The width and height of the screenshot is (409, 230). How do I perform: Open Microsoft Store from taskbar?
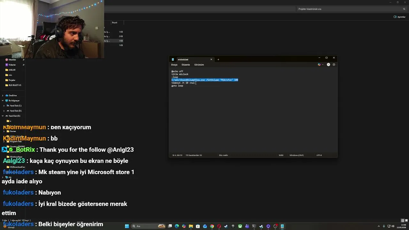pyautogui.click(x=198, y=226)
